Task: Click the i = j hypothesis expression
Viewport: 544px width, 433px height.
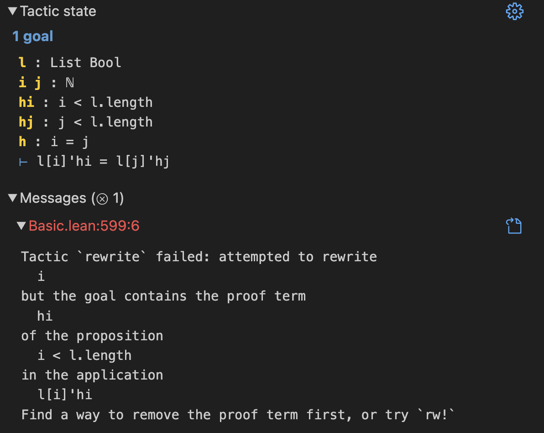Action: 70,142
